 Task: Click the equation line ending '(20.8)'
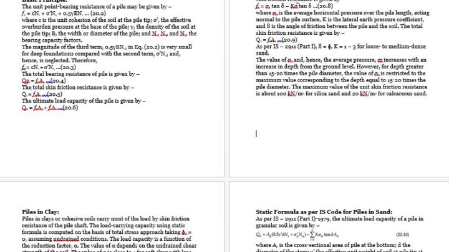coord(294,6)
